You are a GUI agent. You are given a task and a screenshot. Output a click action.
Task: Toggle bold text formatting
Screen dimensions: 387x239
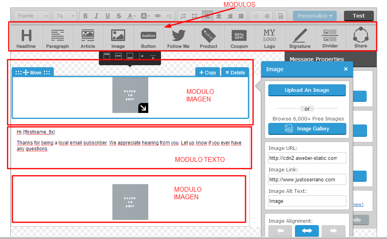pyautogui.click(x=85, y=16)
